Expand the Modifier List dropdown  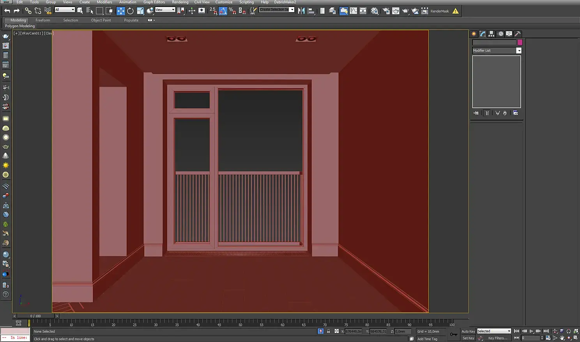(519, 51)
